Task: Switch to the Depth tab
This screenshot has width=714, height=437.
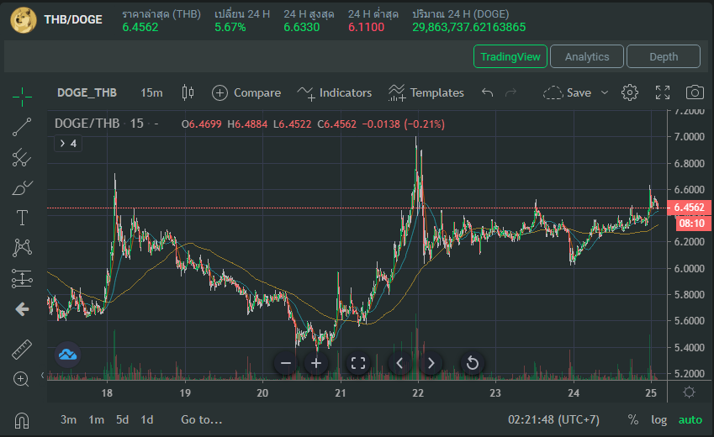Action: pyautogui.click(x=664, y=56)
